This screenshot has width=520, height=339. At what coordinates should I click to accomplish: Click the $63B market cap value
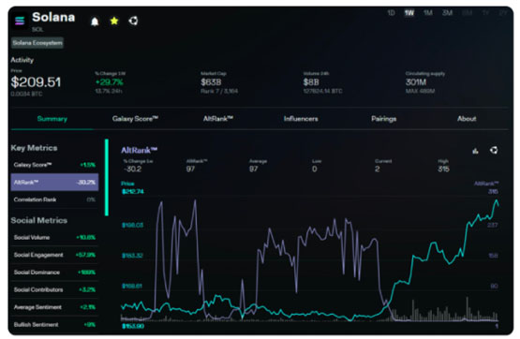click(x=211, y=82)
